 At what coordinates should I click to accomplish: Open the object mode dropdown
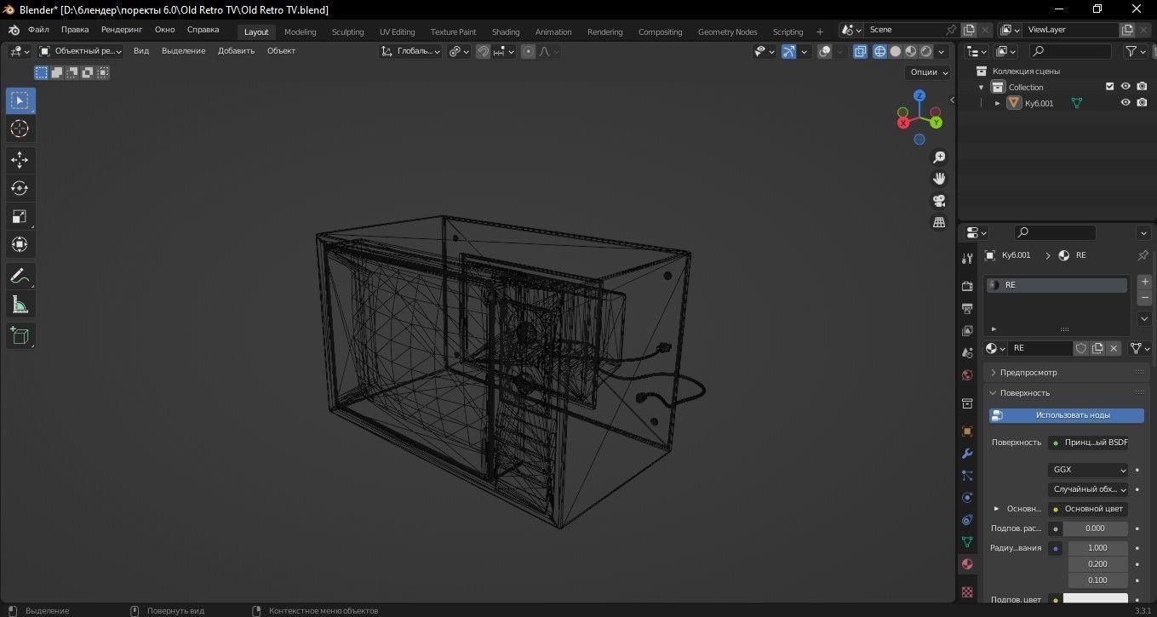[x=81, y=51]
